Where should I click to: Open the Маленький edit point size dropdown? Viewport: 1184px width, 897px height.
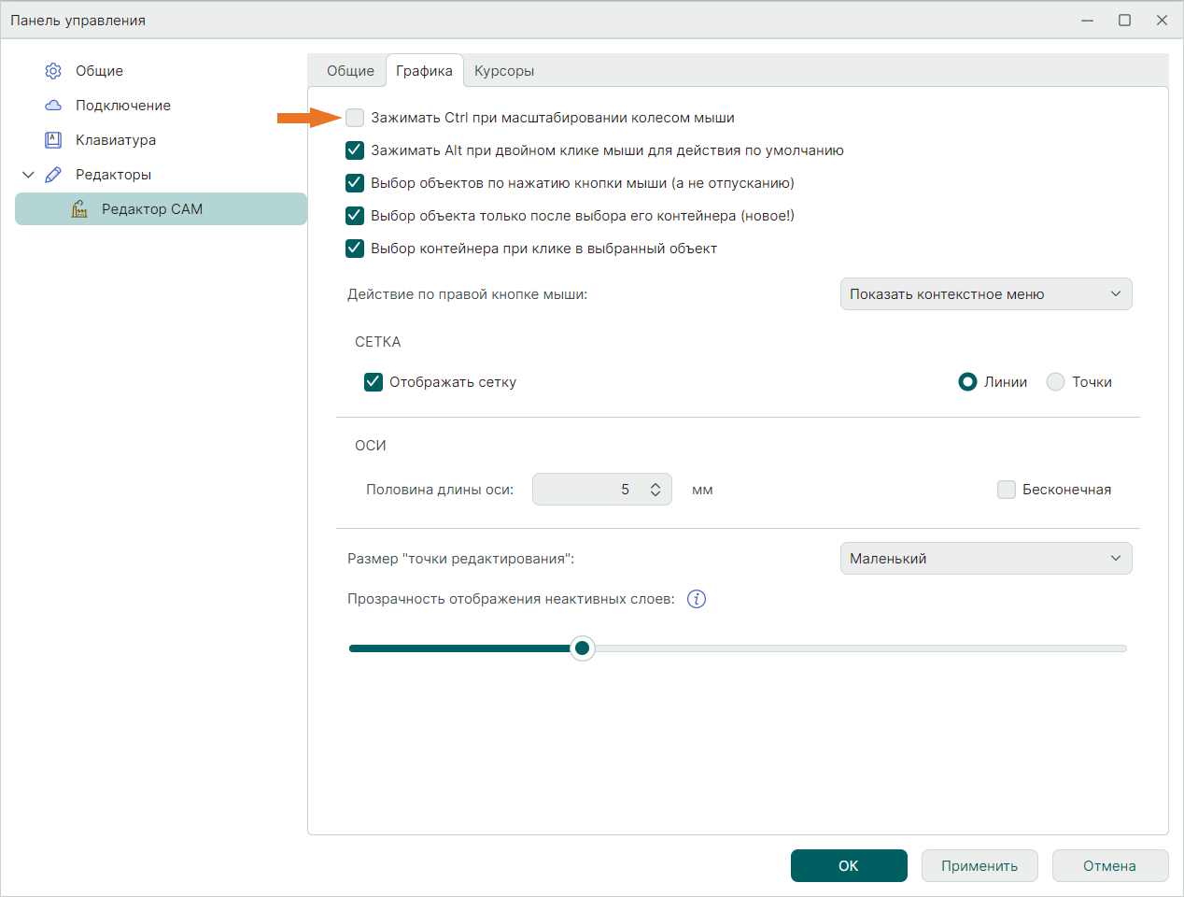[x=985, y=559]
